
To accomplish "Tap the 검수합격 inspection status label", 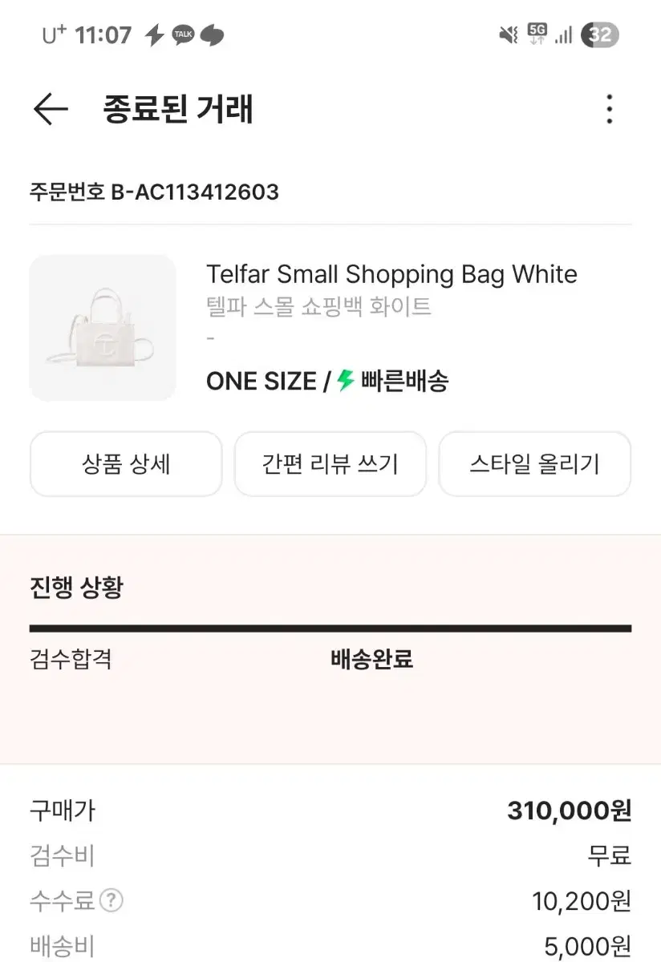I will pos(71,660).
